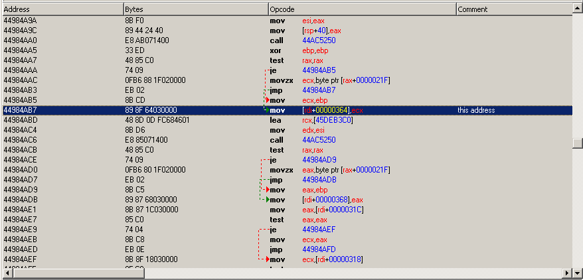Click the jump target 44984AFD
The image size is (583, 280).
tap(319, 249)
